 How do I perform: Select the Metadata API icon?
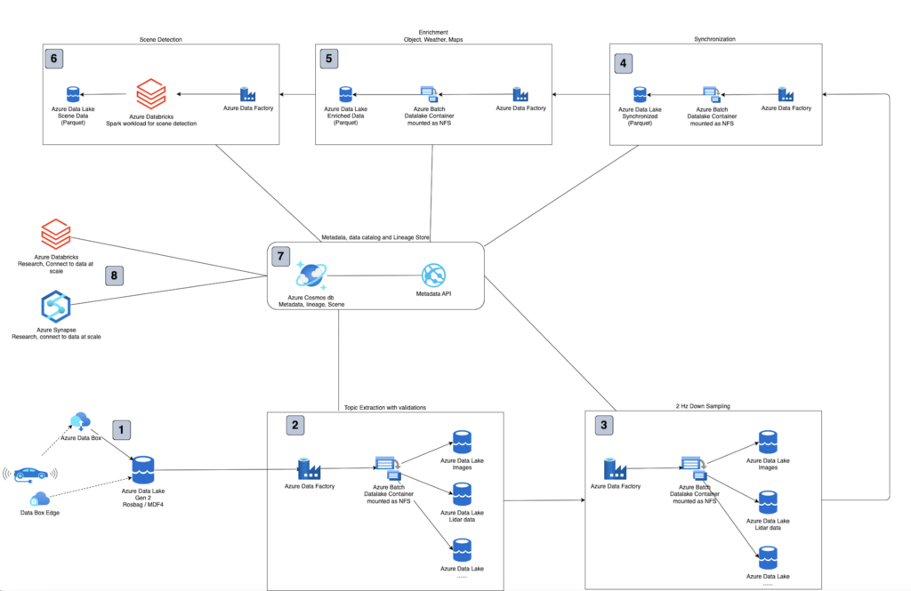point(432,275)
